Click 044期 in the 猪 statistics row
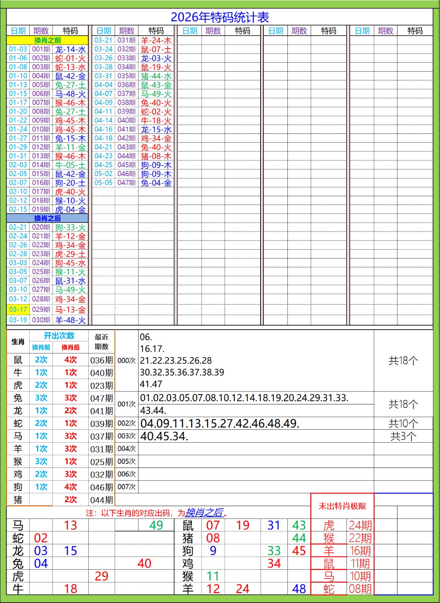440x603 pixels. pos(102,500)
